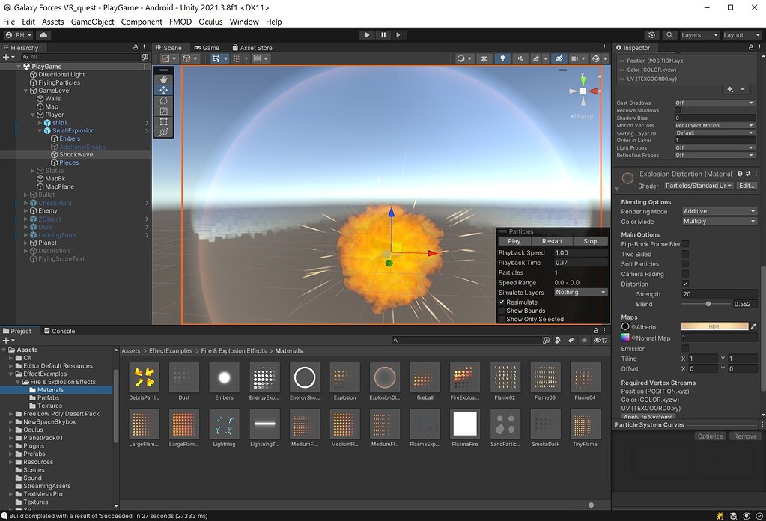Image resolution: width=766 pixels, height=521 pixels.
Task: Enable Flip-Book Frame Blending checkbox
Action: click(x=685, y=243)
